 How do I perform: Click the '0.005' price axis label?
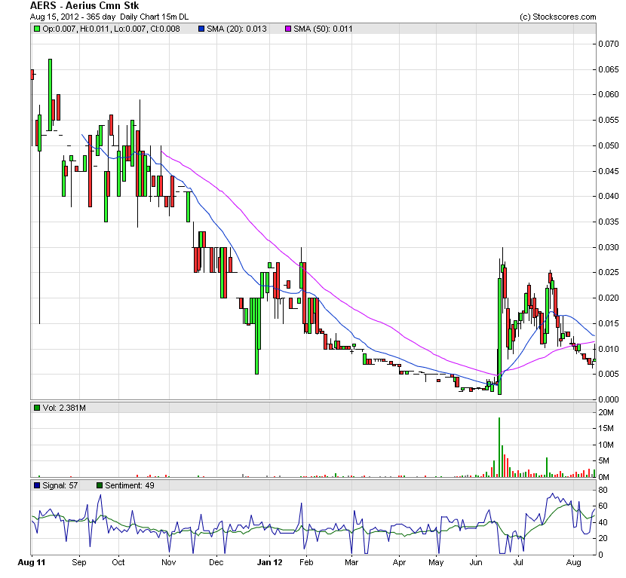pos(609,375)
